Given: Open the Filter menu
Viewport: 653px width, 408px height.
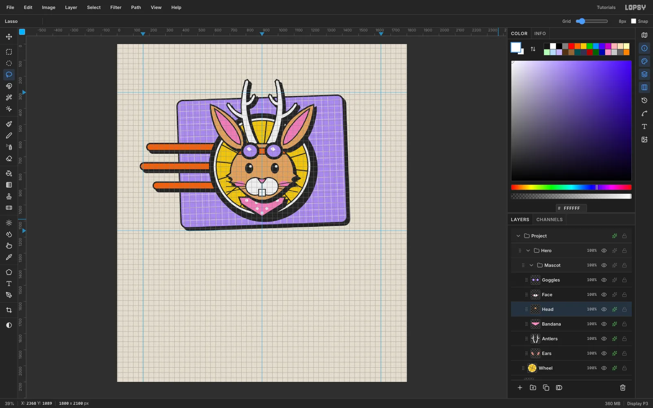Looking at the screenshot, I should (x=116, y=7).
